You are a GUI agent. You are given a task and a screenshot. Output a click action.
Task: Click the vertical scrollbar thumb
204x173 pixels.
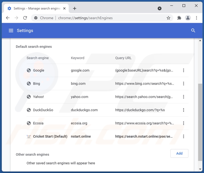pos(200,122)
